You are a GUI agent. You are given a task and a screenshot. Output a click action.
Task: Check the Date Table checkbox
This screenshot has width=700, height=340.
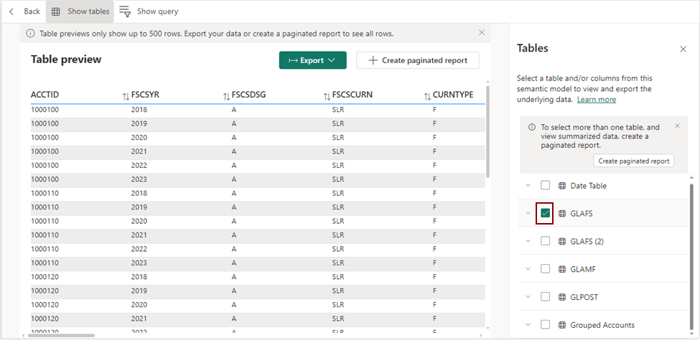point(546,185)
